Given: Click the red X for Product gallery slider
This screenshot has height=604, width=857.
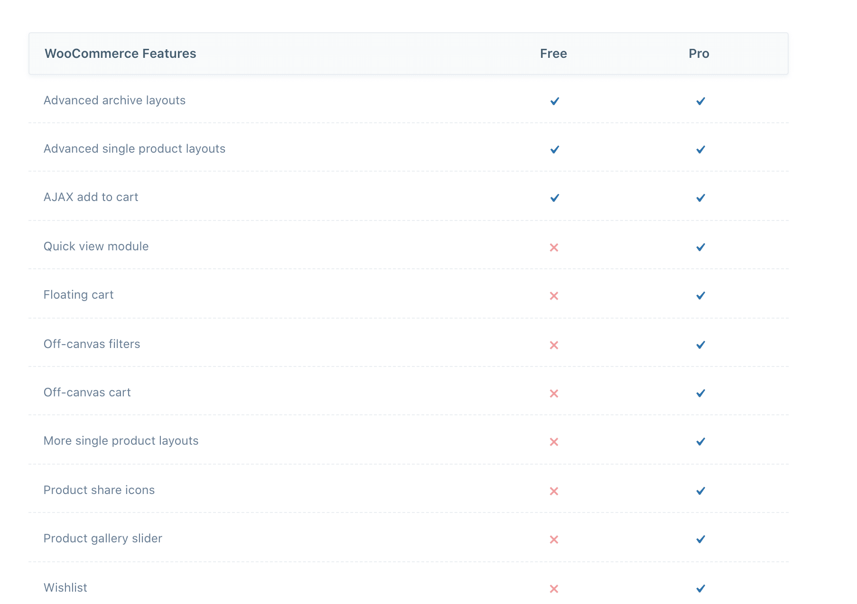Looking at the screenshot, I should 554,540.
